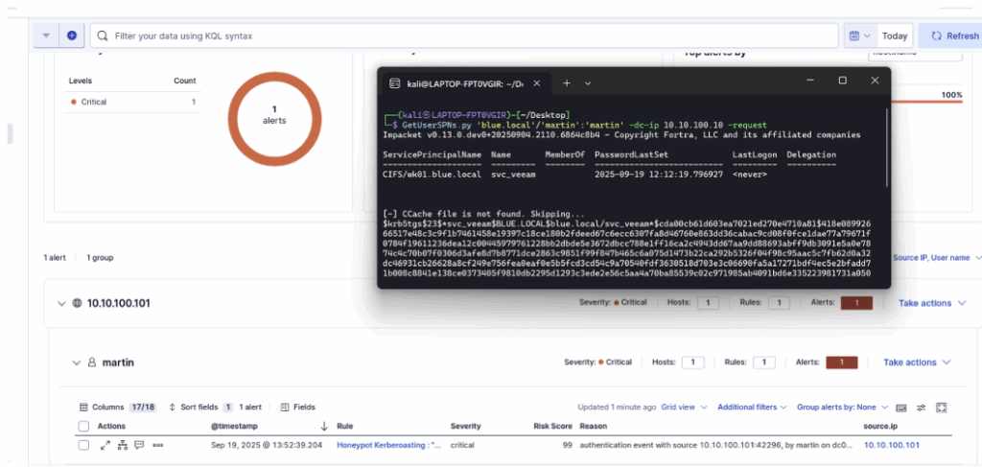Open the calendar date quick menu
982x467 pixels.
click(858, 35)
